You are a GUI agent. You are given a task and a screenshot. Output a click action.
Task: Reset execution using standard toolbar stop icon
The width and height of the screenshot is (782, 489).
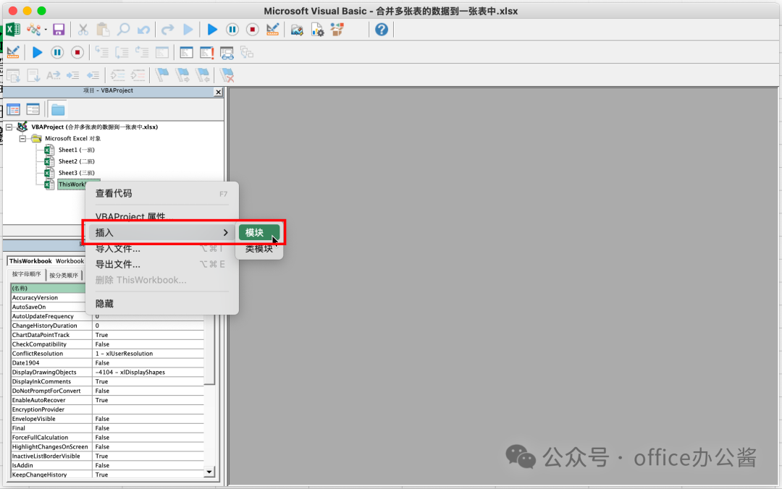pyautogui.click(x=253, y=30)
